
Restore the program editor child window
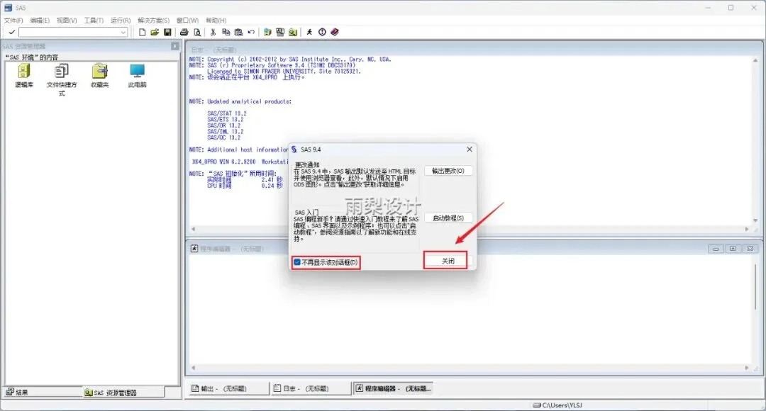pos(733,249)
